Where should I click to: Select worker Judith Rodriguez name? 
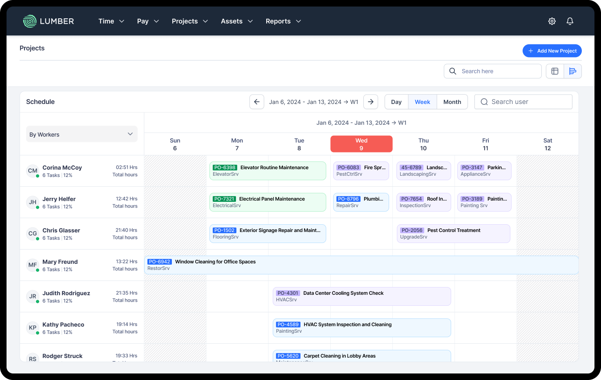click(66, 293)
